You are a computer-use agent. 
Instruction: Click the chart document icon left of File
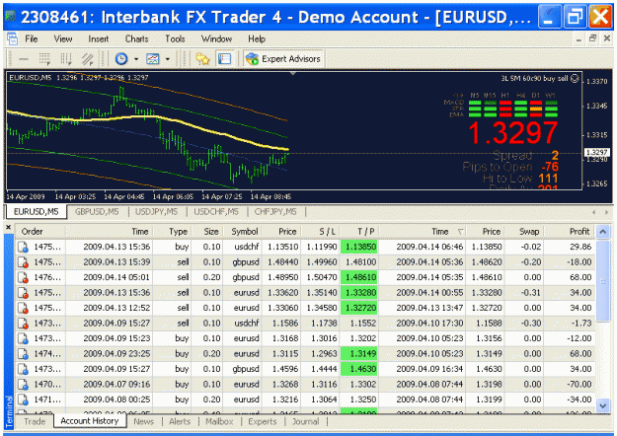click(x=12, y=38)
